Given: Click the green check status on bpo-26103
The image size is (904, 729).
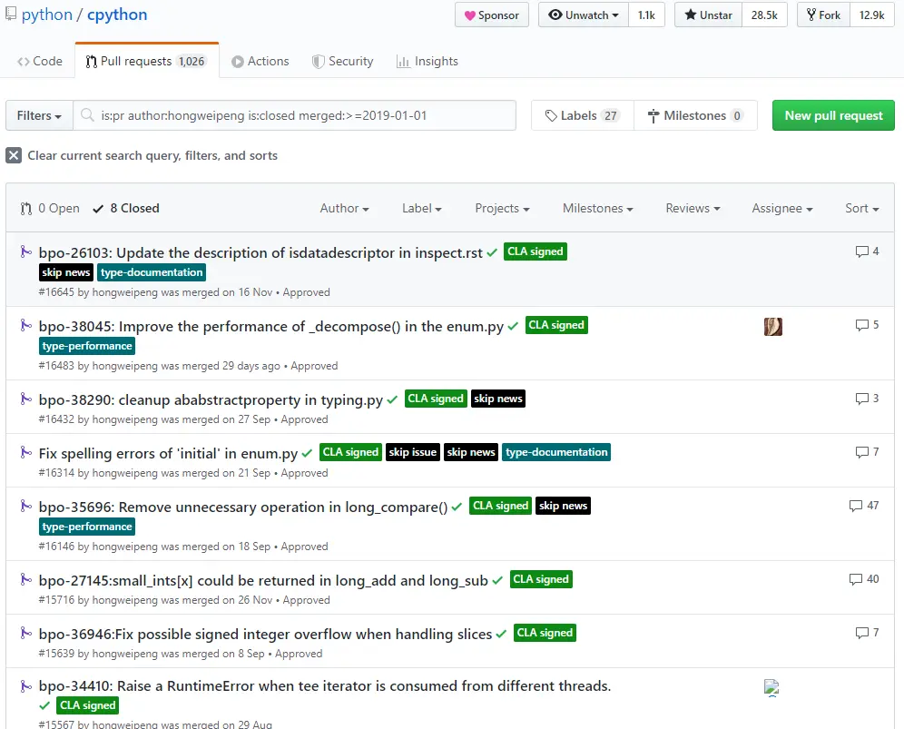Looking at the screenshot, I should point(492,252).
